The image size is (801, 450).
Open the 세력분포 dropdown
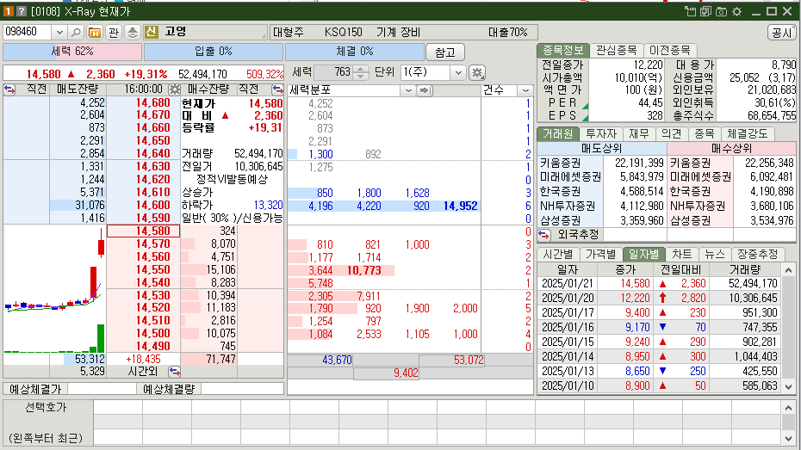click(408, 90)
